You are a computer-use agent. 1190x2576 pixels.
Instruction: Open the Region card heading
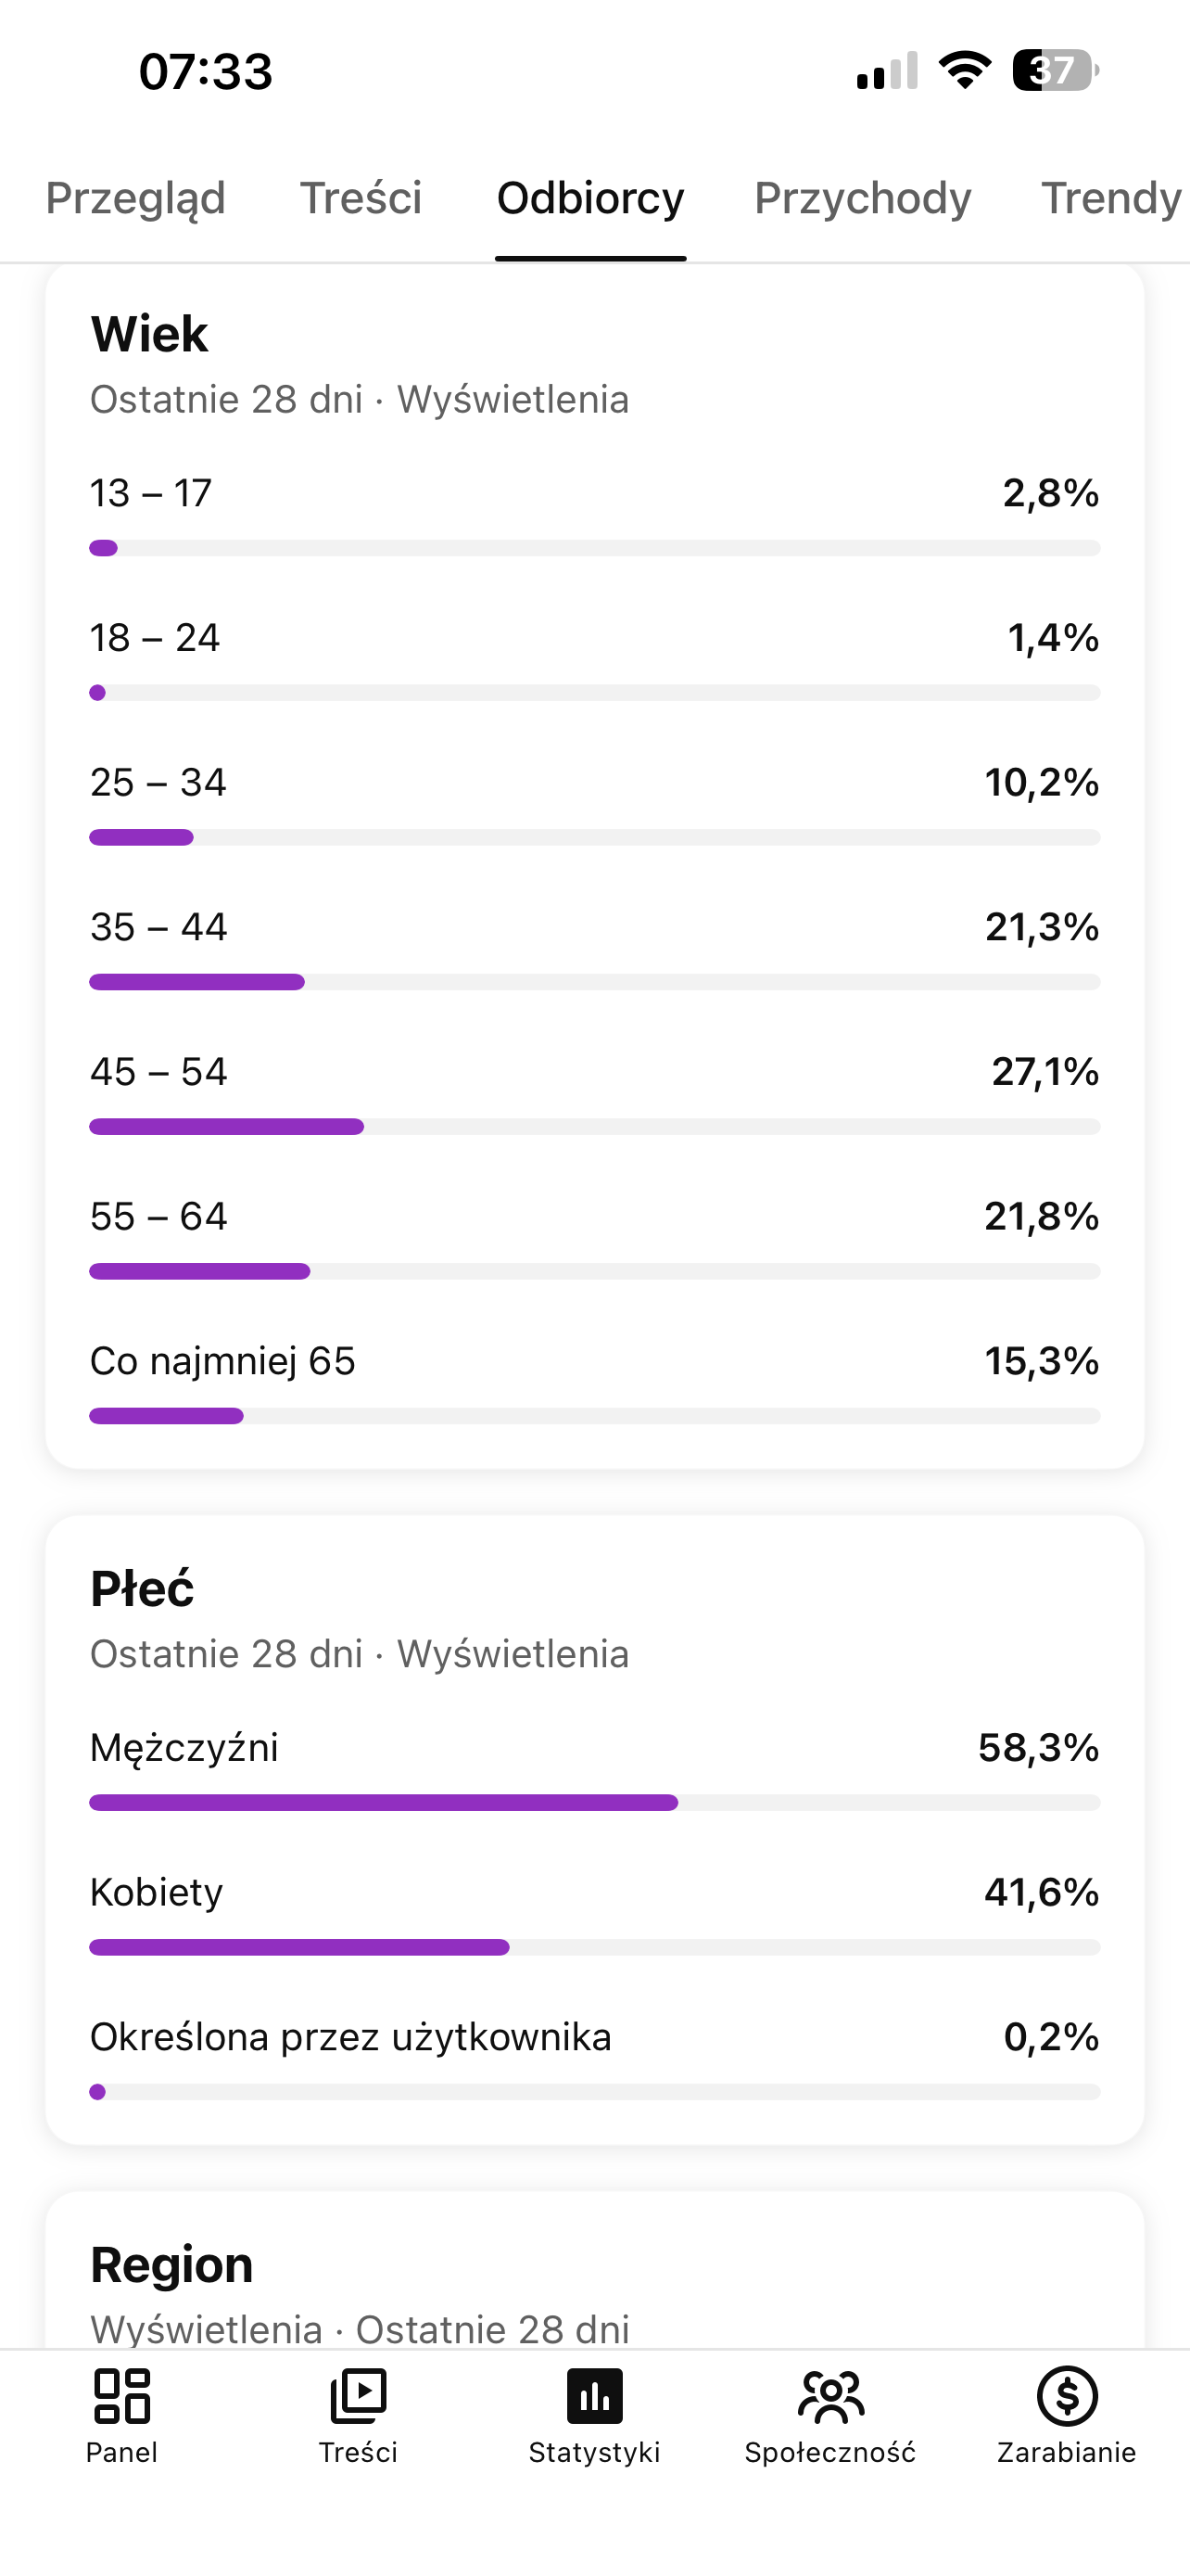[171, 2264]
